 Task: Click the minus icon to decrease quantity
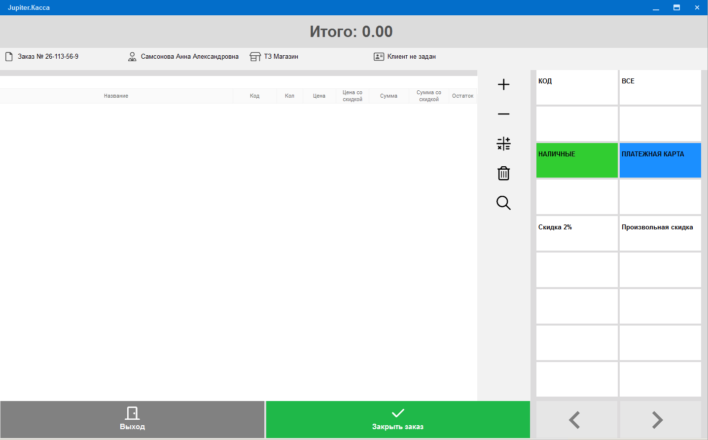pyautogui.click(x=503, y=114)
